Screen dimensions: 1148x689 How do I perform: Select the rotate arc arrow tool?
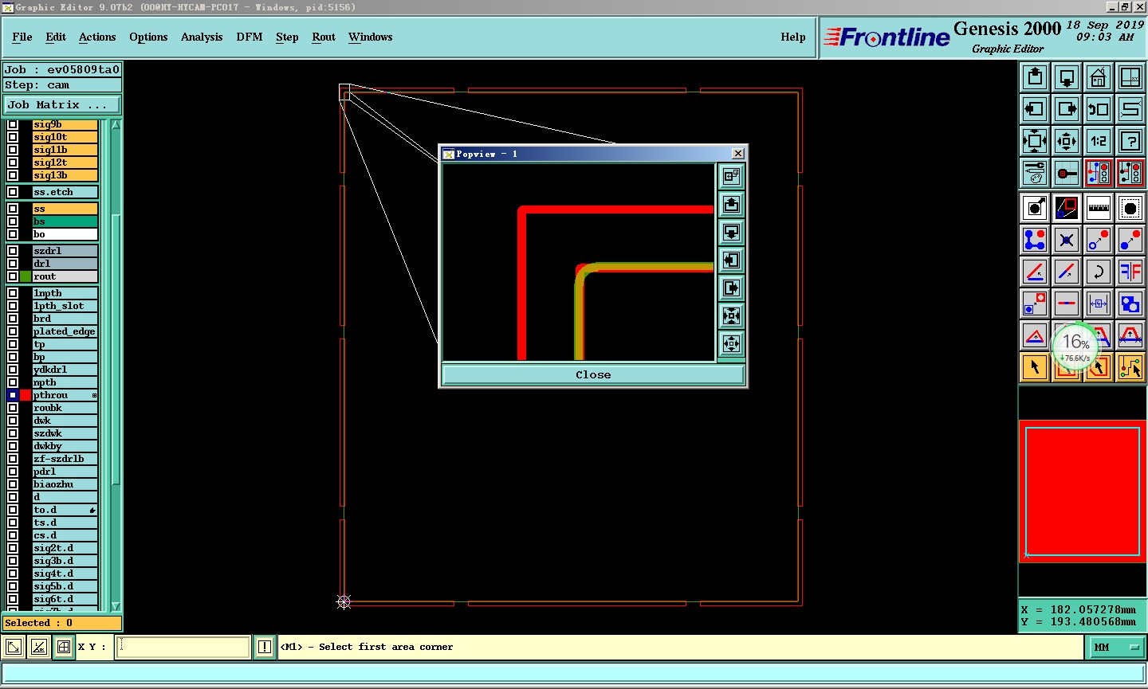[1099, 272]
